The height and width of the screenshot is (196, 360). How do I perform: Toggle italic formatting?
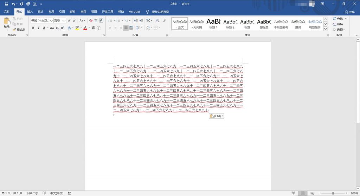click(38, 28)
